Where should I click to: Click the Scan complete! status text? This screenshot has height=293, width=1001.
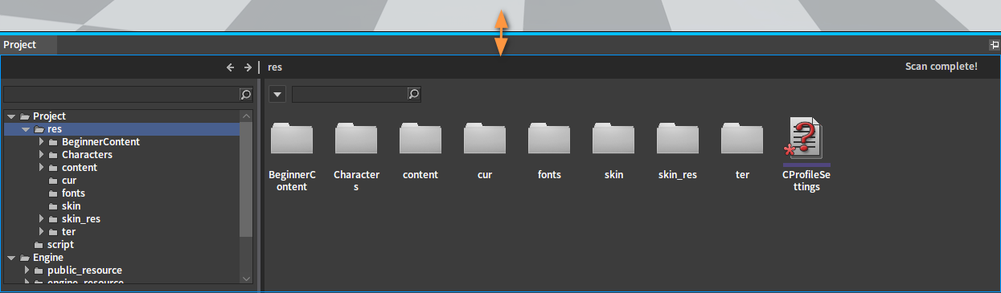[x=942, y=67]
